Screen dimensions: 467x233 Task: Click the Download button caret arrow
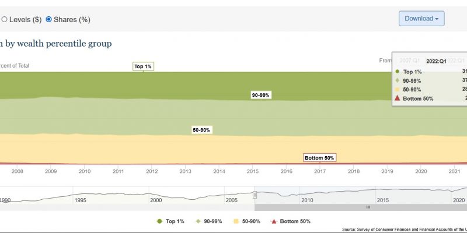(437, 19)
